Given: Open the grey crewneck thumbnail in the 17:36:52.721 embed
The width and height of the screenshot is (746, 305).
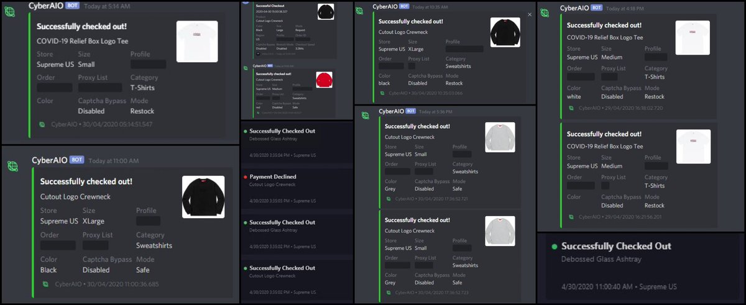Looking at the screenshot, I should coord(500,137).
